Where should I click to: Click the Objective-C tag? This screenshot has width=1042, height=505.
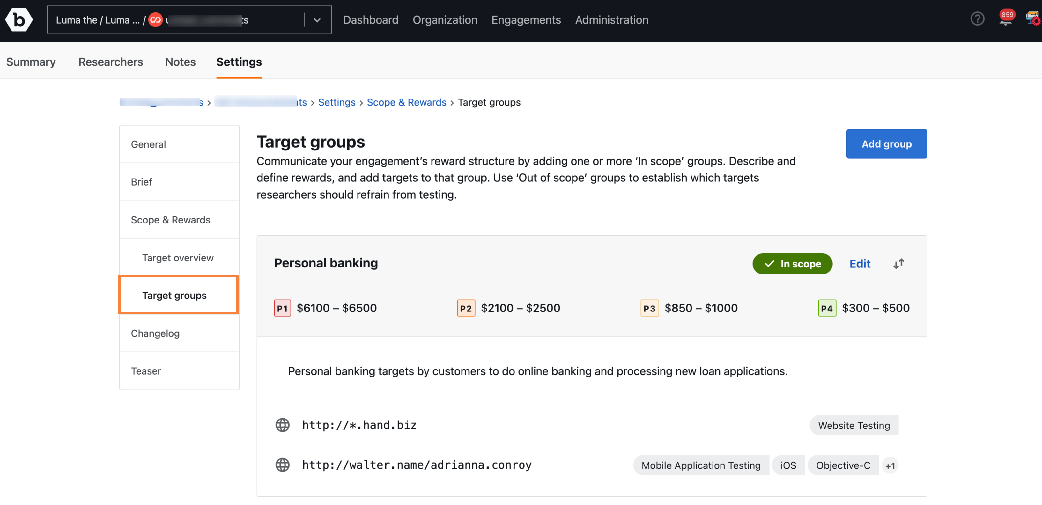[843, 465]
